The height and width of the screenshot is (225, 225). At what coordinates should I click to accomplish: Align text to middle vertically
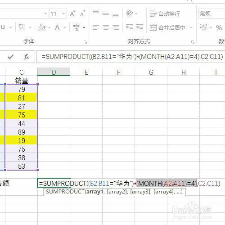pos(106,14)
